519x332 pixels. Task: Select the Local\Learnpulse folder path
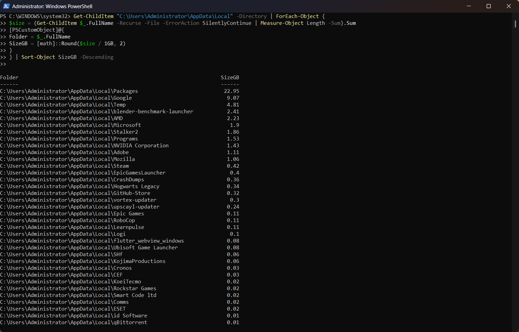click(72, 227)
